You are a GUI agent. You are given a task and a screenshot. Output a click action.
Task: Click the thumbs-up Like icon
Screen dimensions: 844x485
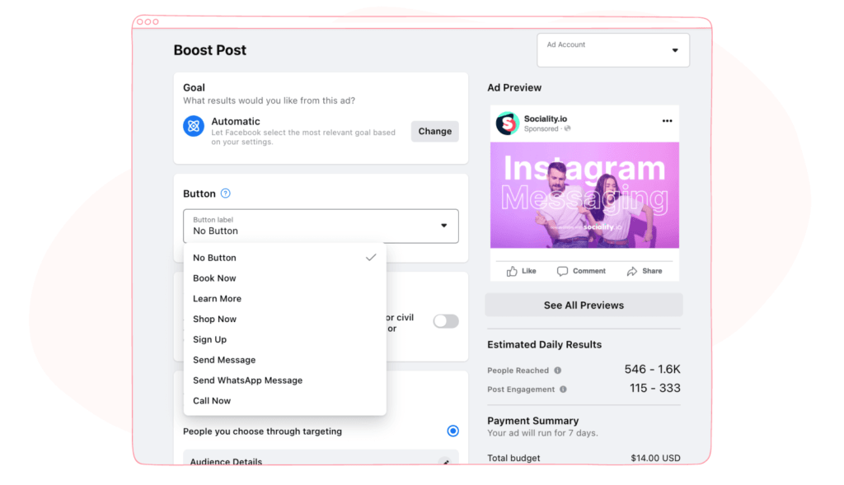pyautogui.click(x=511, y=271)
